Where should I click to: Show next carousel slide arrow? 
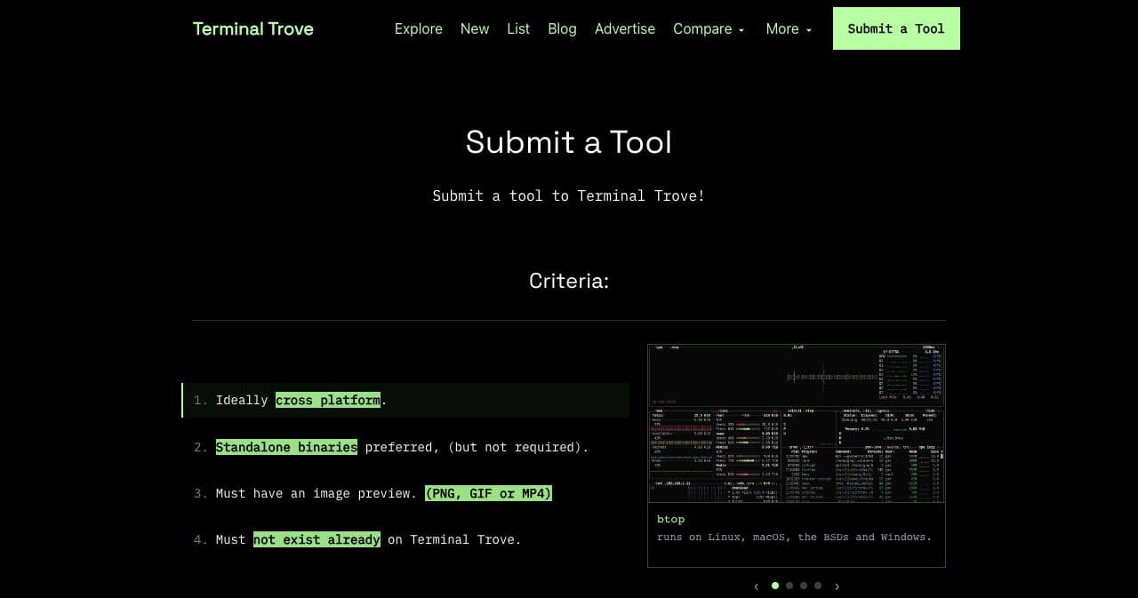coord(837,586)
